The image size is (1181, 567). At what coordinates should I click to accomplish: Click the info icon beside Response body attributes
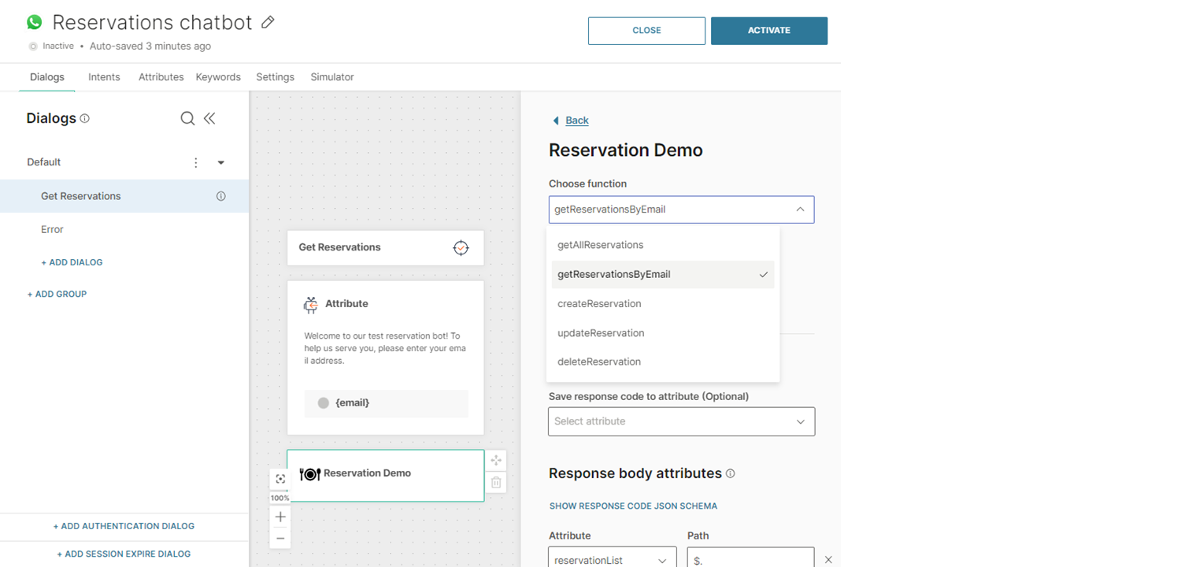tap(730, 473)
